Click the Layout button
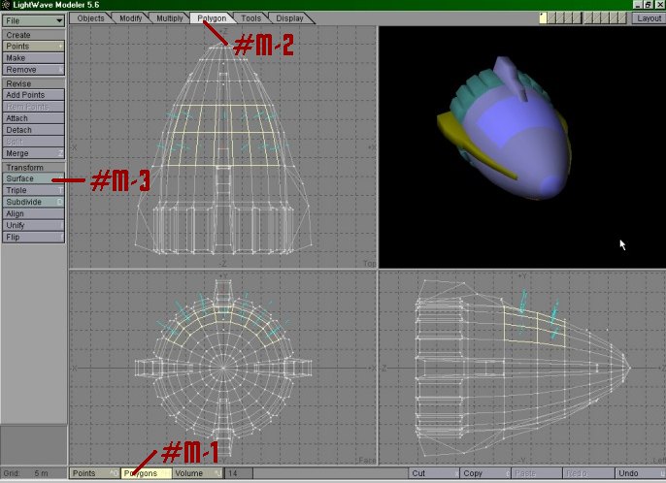 pos(649,17)
